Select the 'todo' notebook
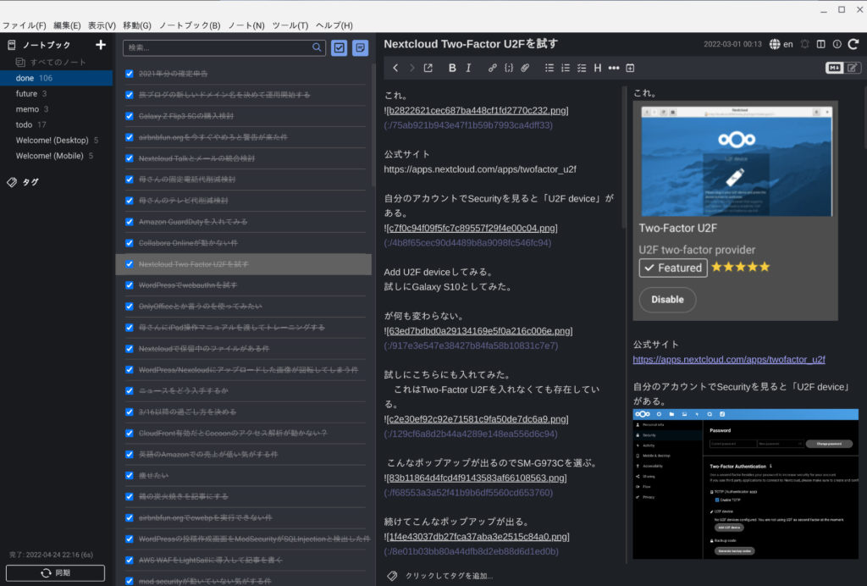Image resolution: width=867 pixels, height=586 pixels. pyautogui.click(x=57, y=124)
